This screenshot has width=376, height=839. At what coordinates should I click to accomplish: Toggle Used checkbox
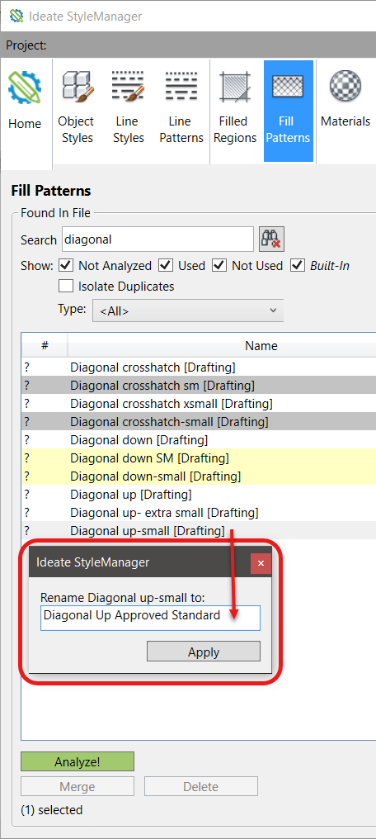coord(166,265)
